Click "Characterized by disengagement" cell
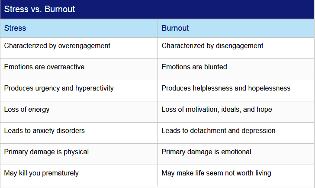315x188 pixels. click(236, 48)
